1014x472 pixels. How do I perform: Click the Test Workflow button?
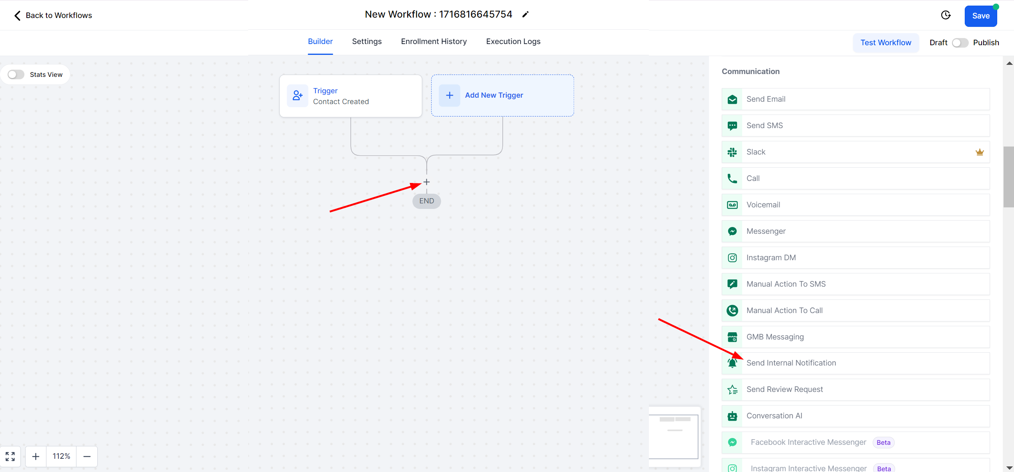(885, 42)
